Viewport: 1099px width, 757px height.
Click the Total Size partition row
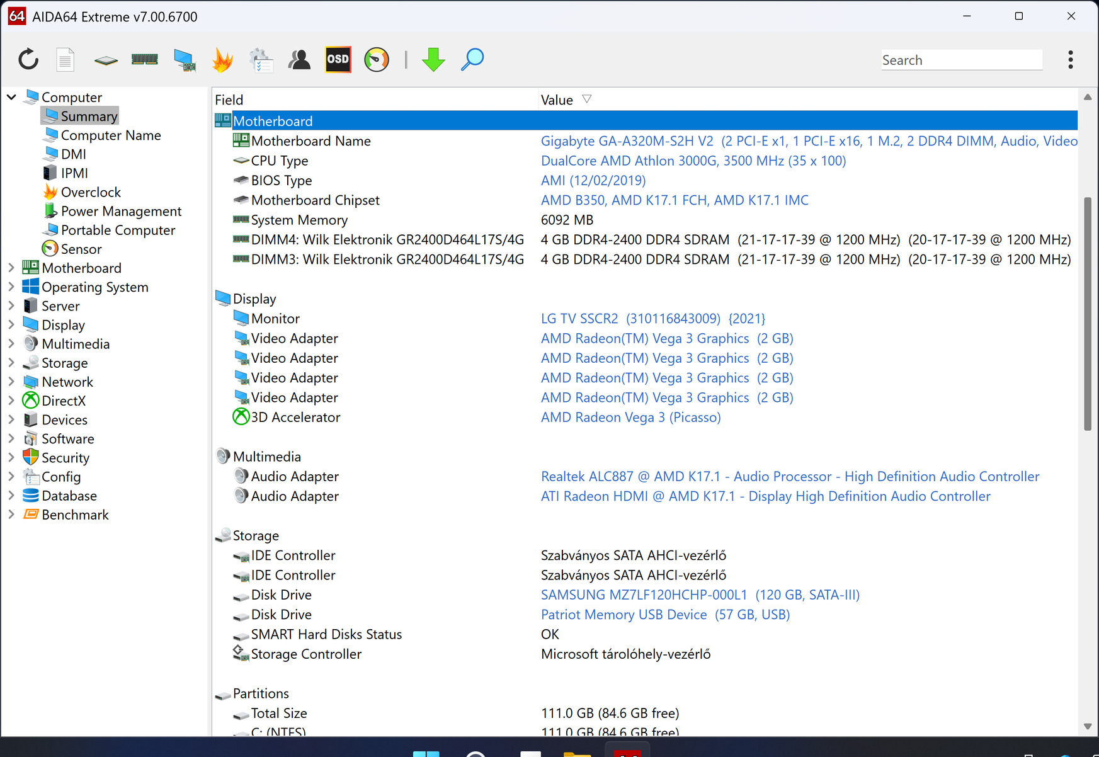646,713
